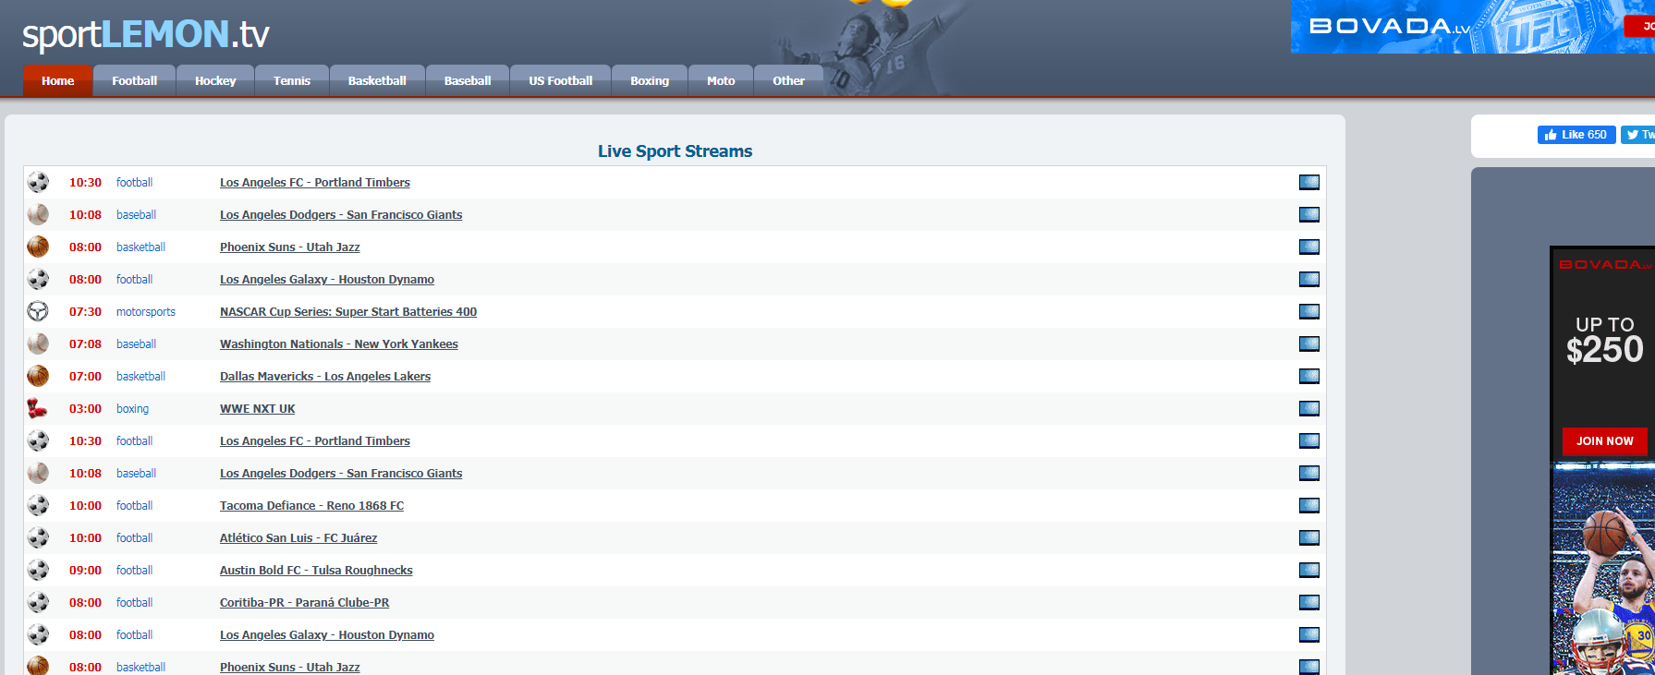Screen dimensions: 1655x675
Task: Open Dallas Mavericks - Los Angeles Lakers link
Action: [x=325, y=377]
